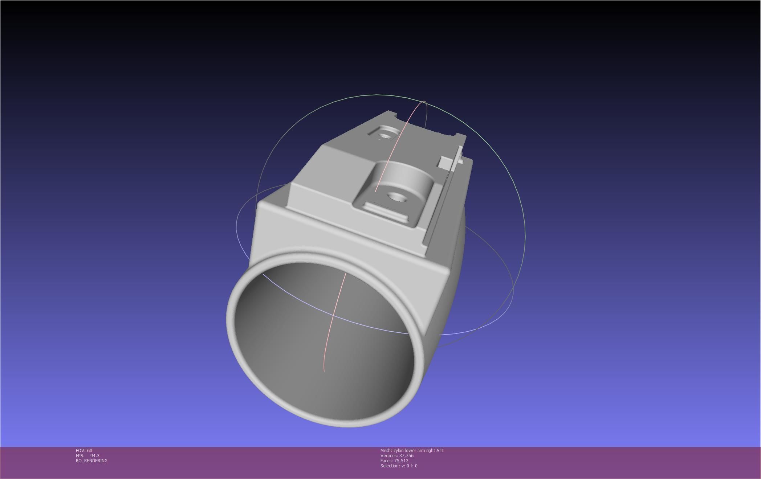The height and width of the screenshot is (479, 761).
Task: Click the BO_RENDERING label
Action: [x=91, y=460]
